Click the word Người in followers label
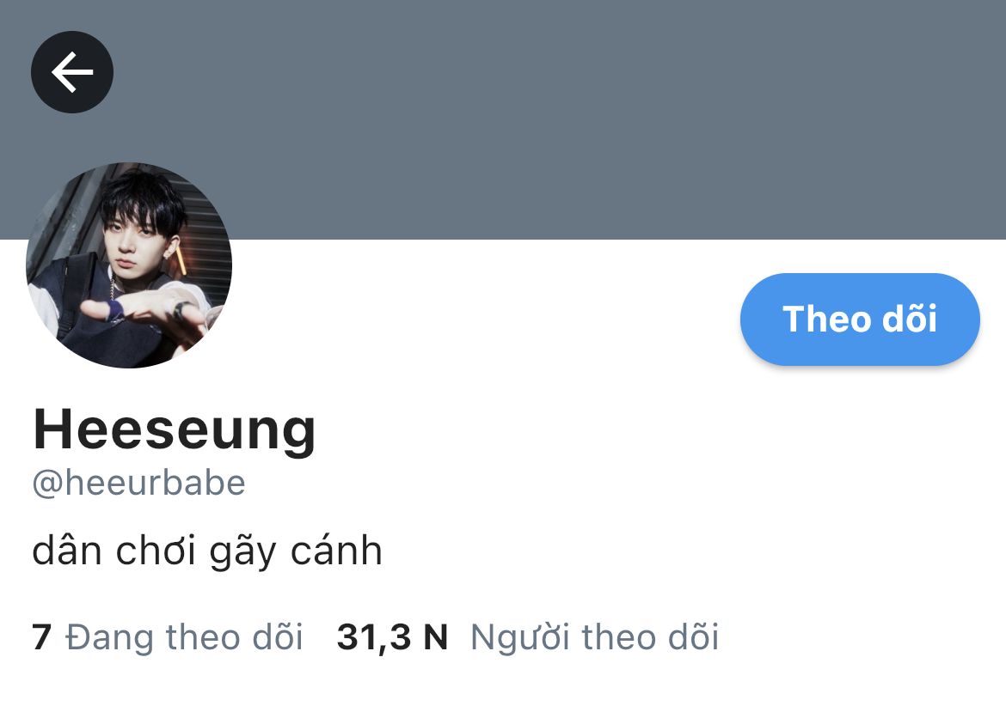 click(520, 637)
